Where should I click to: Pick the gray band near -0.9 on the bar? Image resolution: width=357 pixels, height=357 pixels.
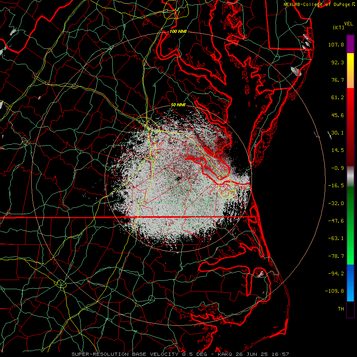(x=350, y=177)
